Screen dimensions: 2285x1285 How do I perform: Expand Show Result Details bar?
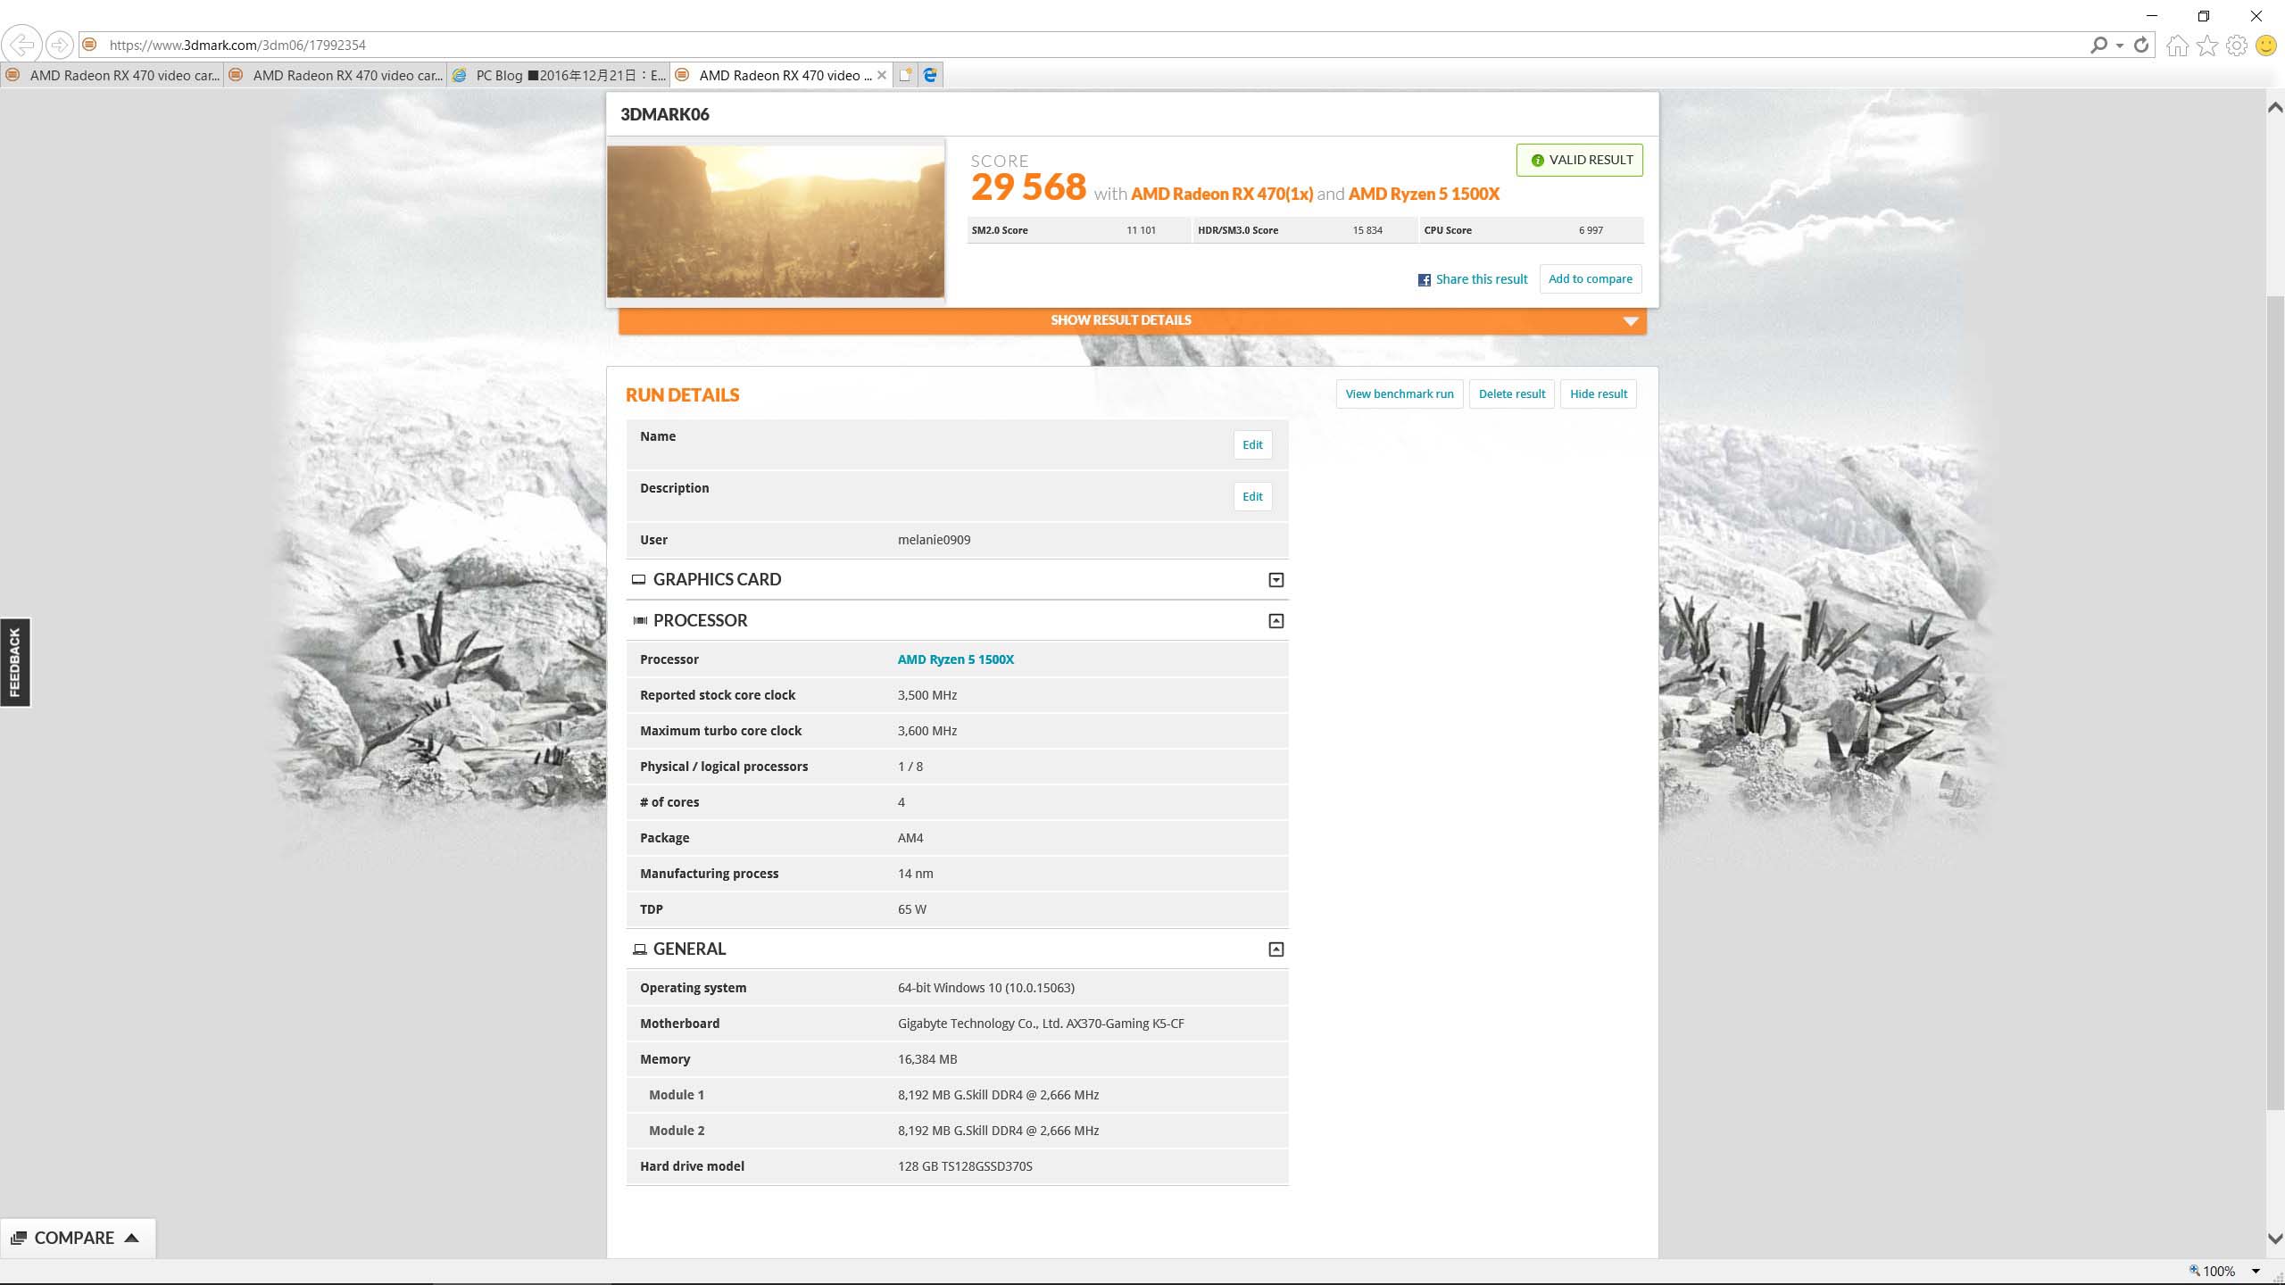pos(1132,320)
